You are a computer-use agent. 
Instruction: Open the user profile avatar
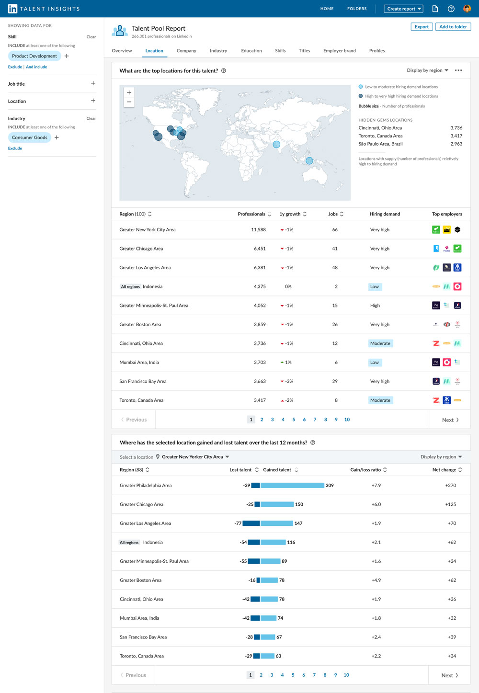pyautogui.click(x=467, y=9)
